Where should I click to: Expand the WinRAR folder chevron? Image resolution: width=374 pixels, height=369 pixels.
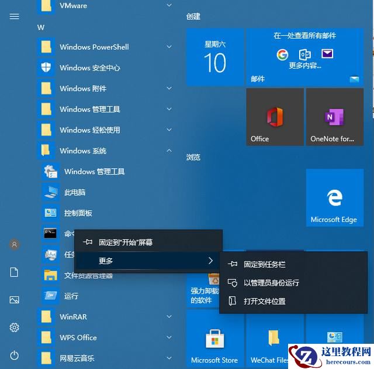(169, 316)
